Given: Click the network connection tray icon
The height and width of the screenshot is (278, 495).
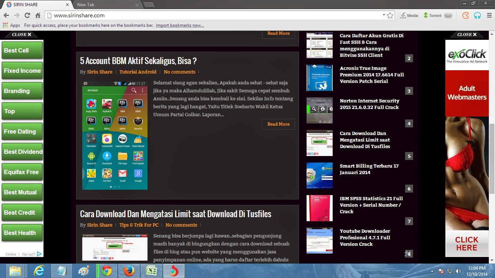Looking at the screenshot, I should click(x=450, y=271).
